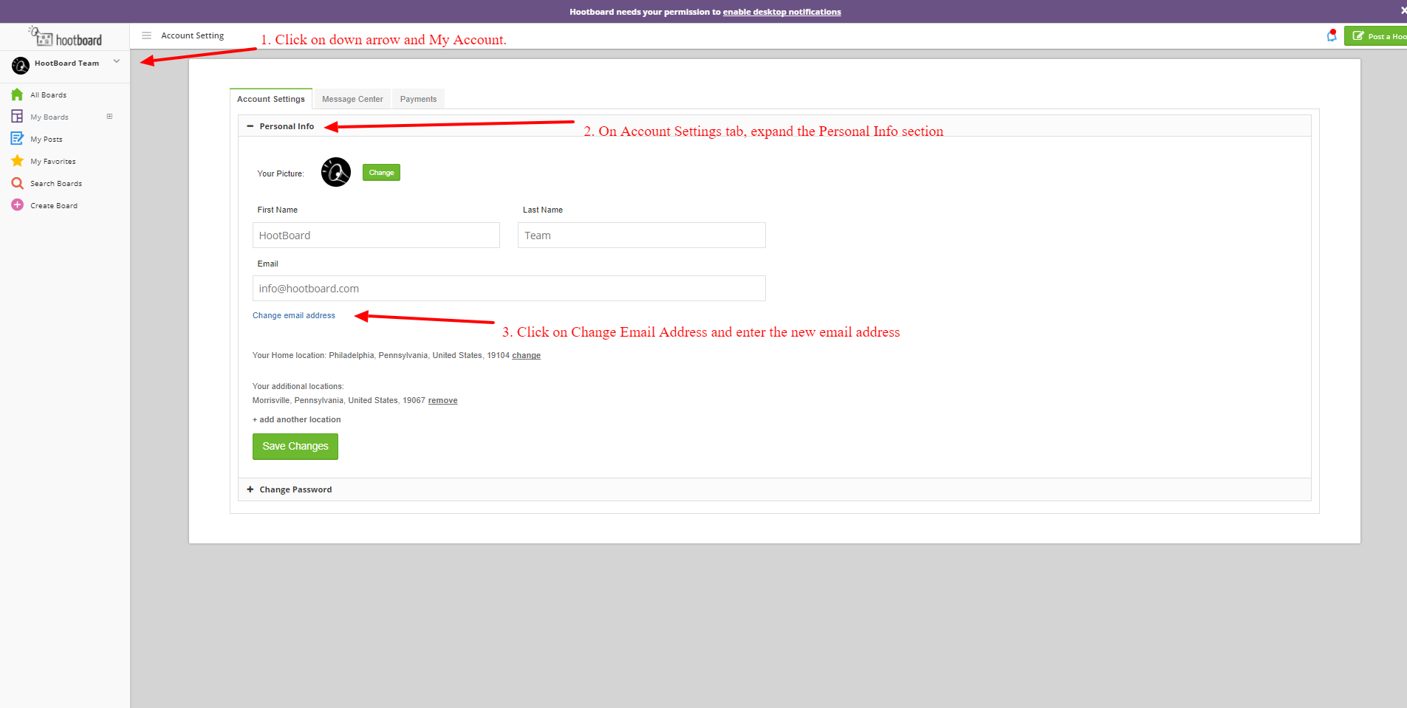Remove the Morrisville additional location
This screenshot has height=708, width=1407.
[x=443, y=400]
